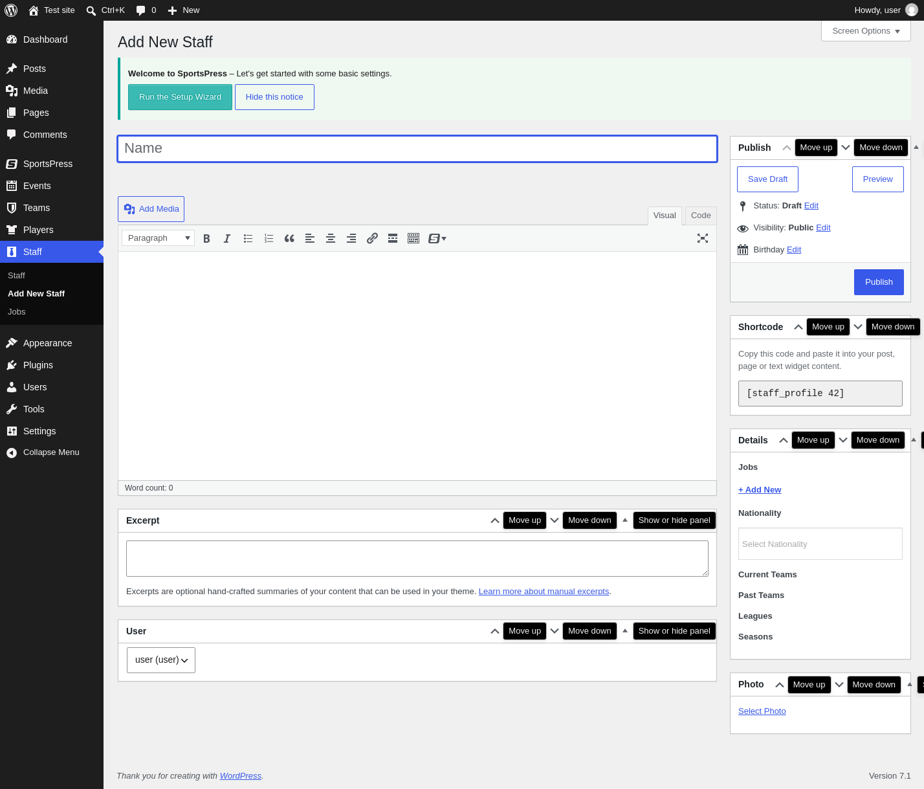Toggle the User panel visibility arrow
The height and width of the screenshot is (789, 924).
(625, 631)
